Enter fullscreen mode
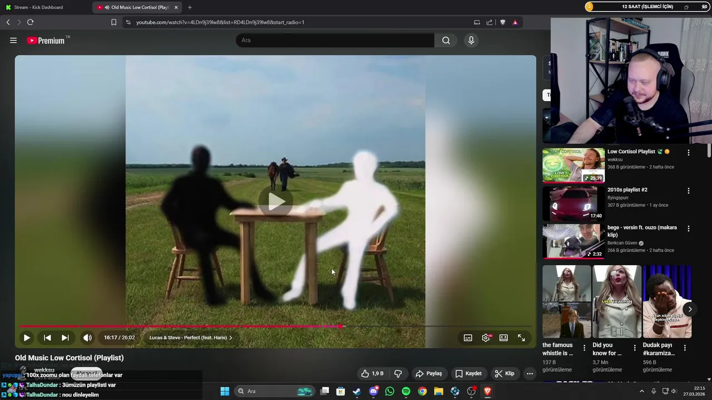Screen dimensions: 712x400 (x=521, y=338)
